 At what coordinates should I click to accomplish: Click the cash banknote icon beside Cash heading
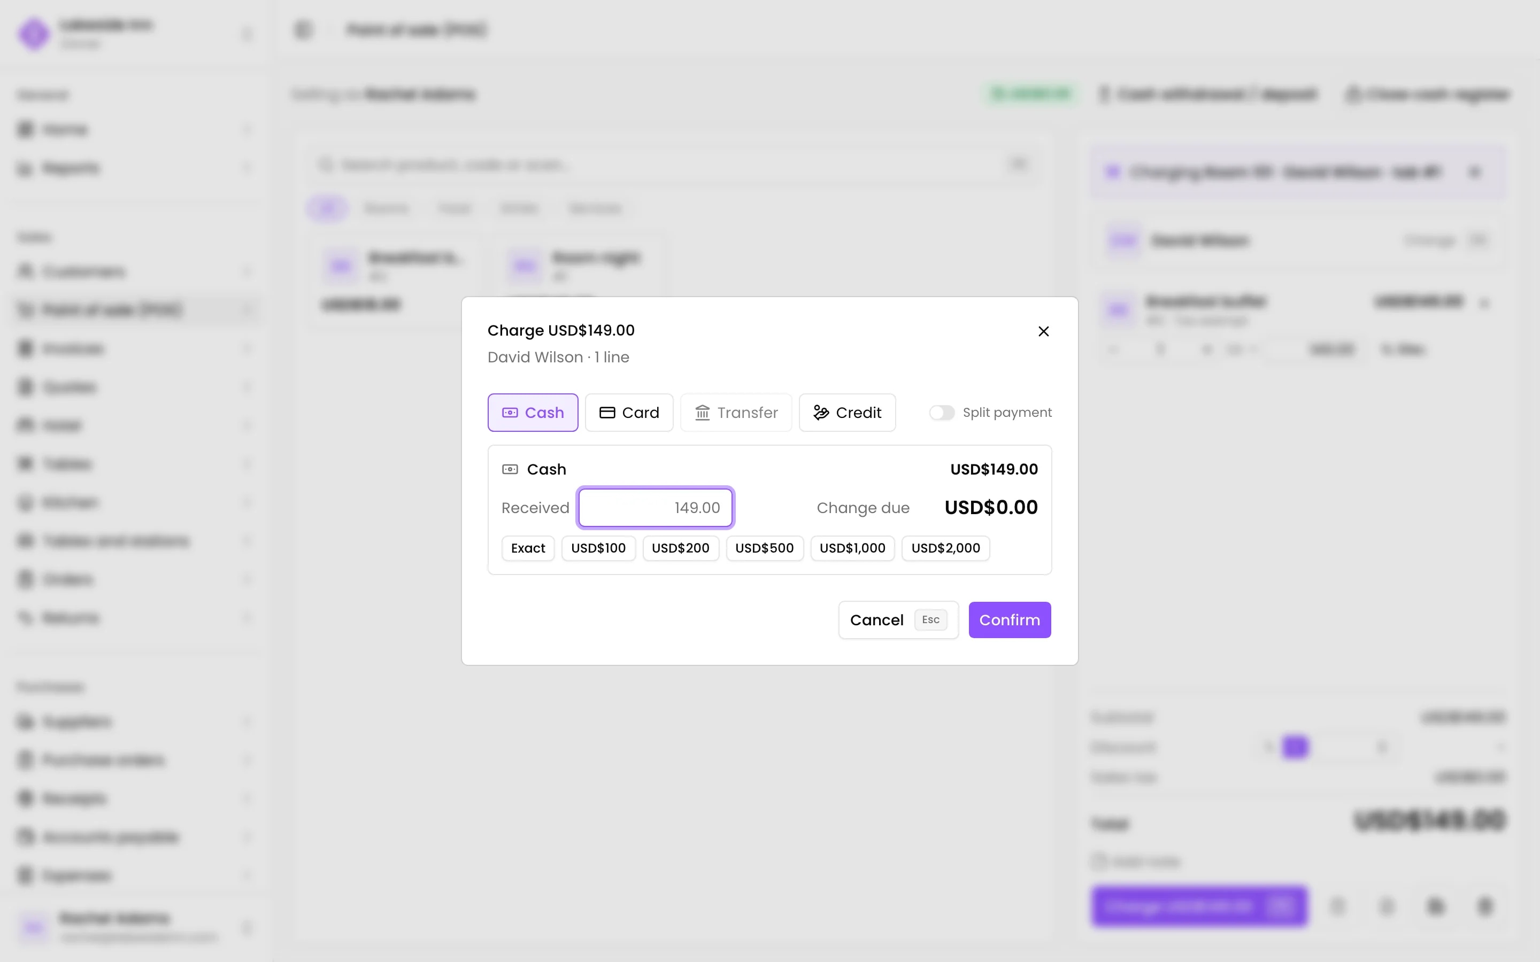coord(510,469)
